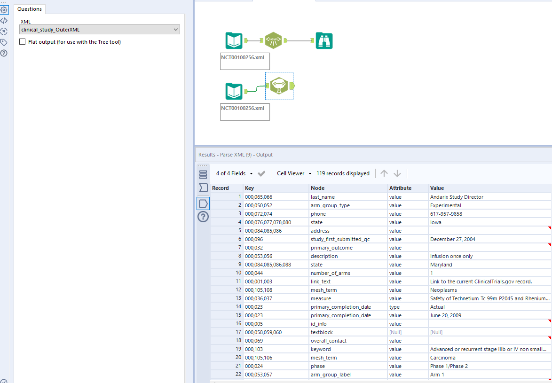Click the output anchor of the selected XML Parse tool
552x383 pixels.
pyautogui.click(x=292, y=86)
